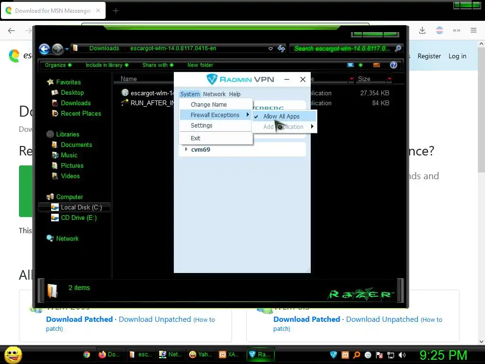Expand the address bar history dropdown
Viewport: 485px width, 364px height.
(x=270, y=49)
